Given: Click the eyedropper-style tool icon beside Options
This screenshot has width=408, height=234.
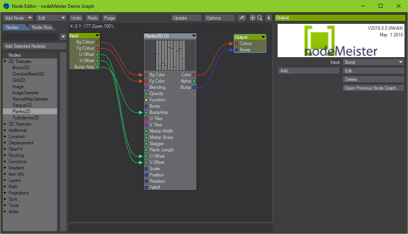Looking at the screenshot, I should (242, 18).
